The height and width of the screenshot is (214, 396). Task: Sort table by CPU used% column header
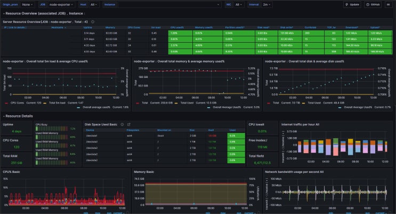point(176,27)
